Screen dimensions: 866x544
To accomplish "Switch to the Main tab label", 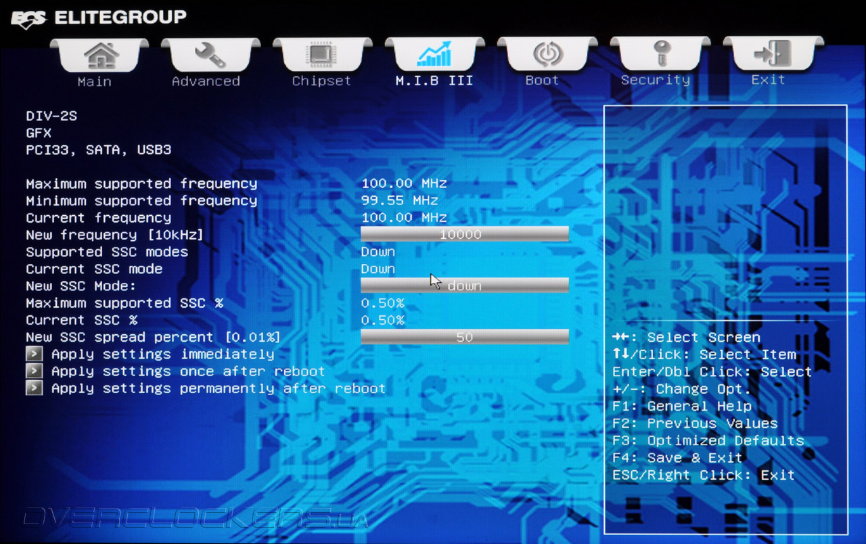I will click(94, 81).
